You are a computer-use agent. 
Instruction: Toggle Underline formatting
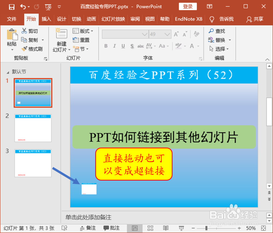tap(123, 46)
